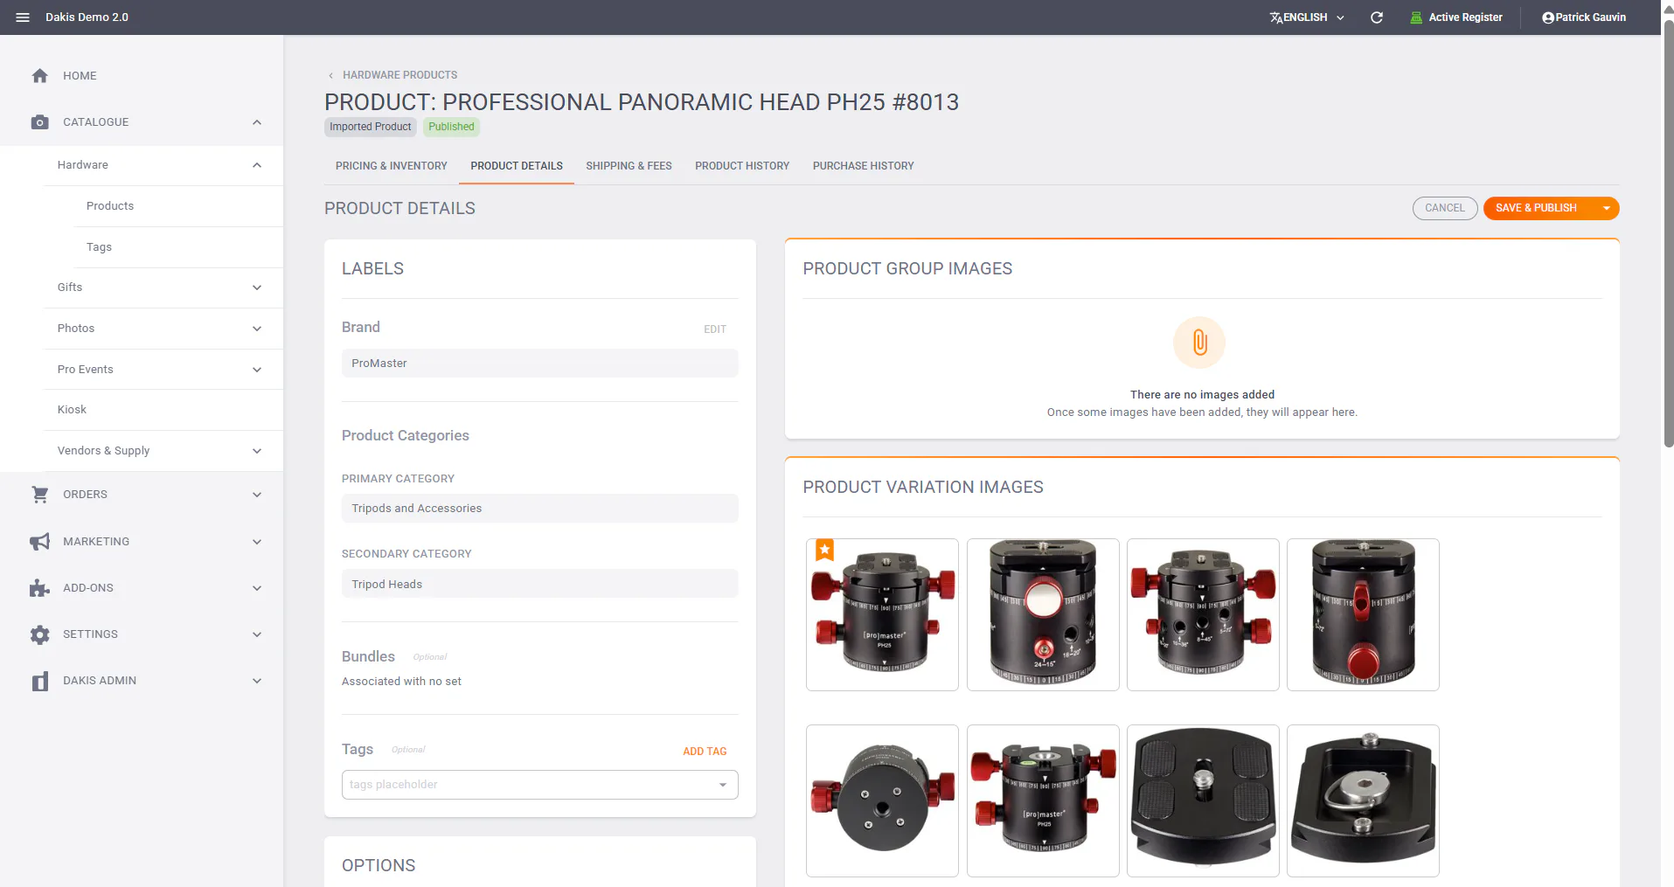Expand Vendors & Supply submenu
1674x887 pixels.
pyautogui.click(x=257, y=451)
